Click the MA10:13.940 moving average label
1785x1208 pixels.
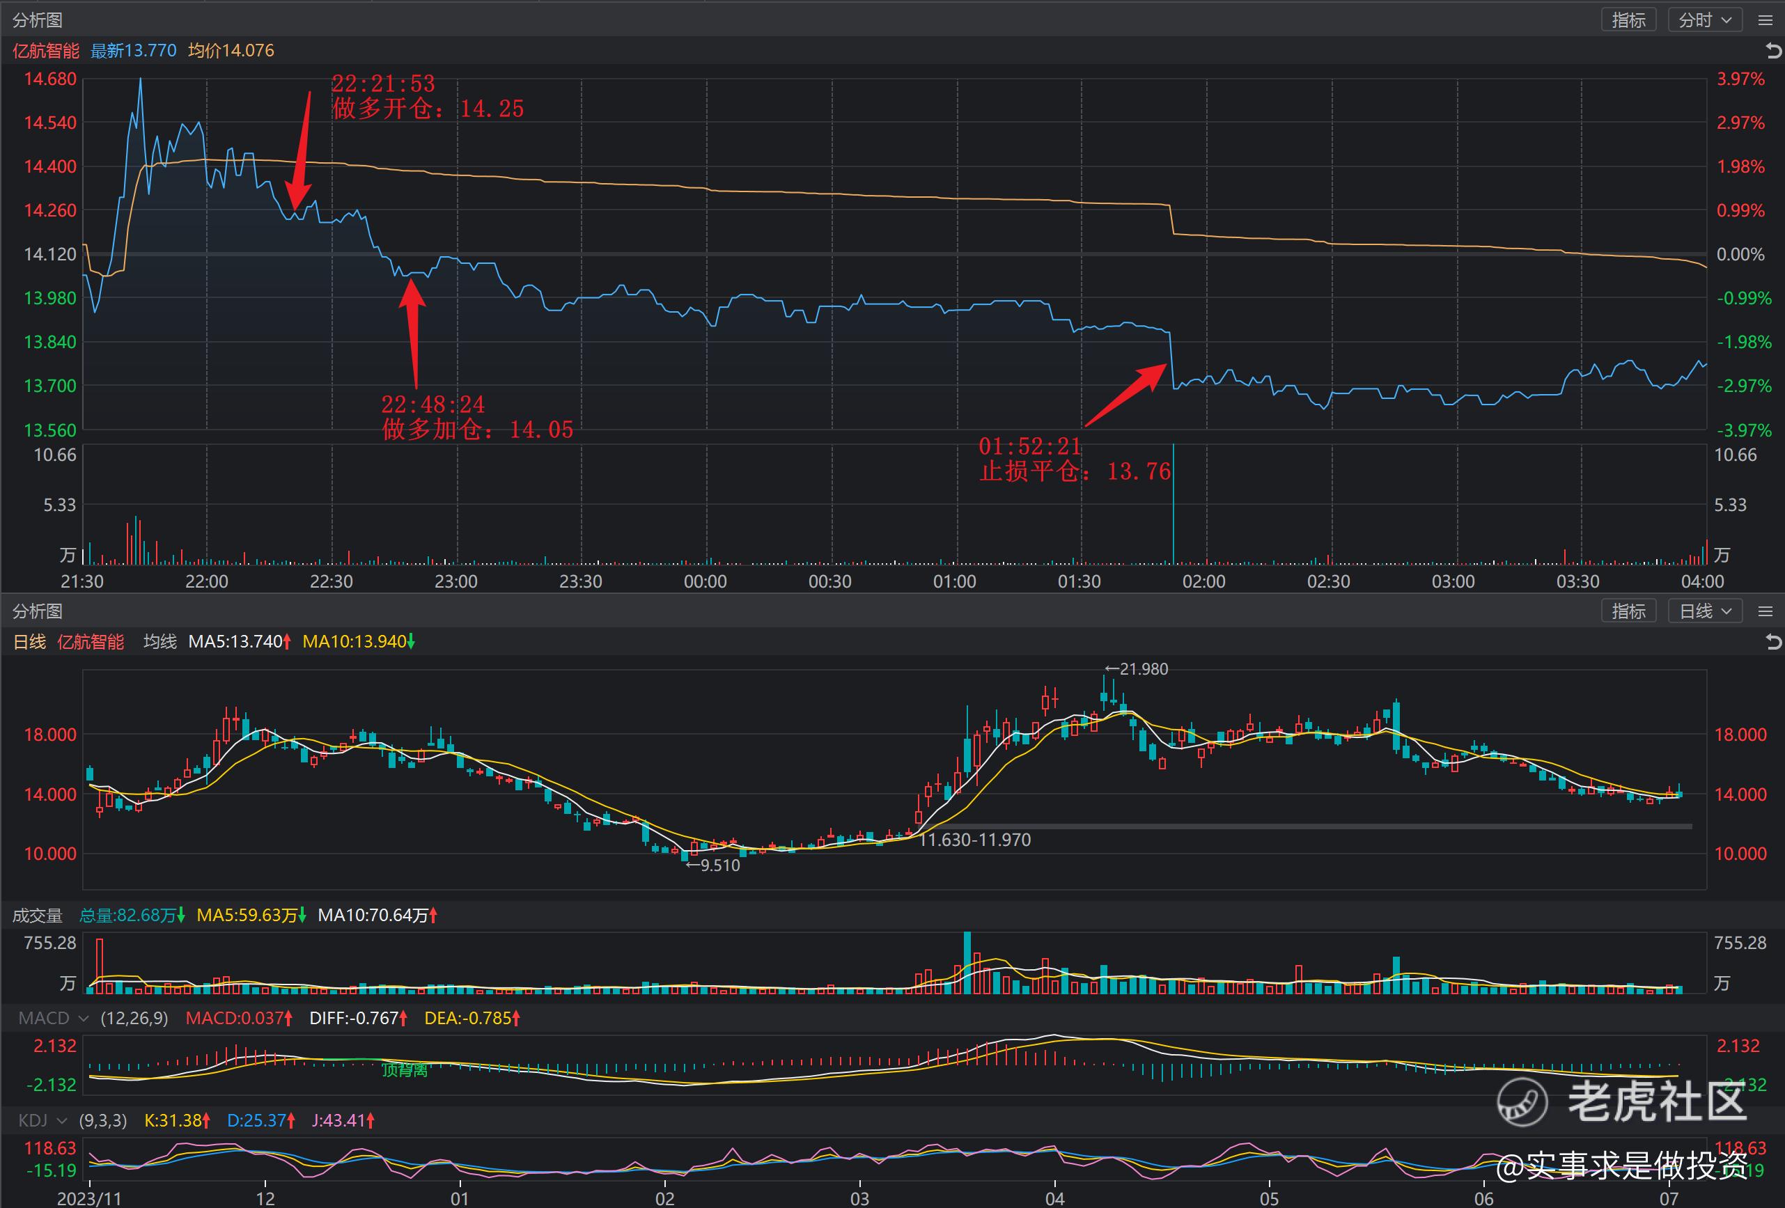tap(359, 641)
